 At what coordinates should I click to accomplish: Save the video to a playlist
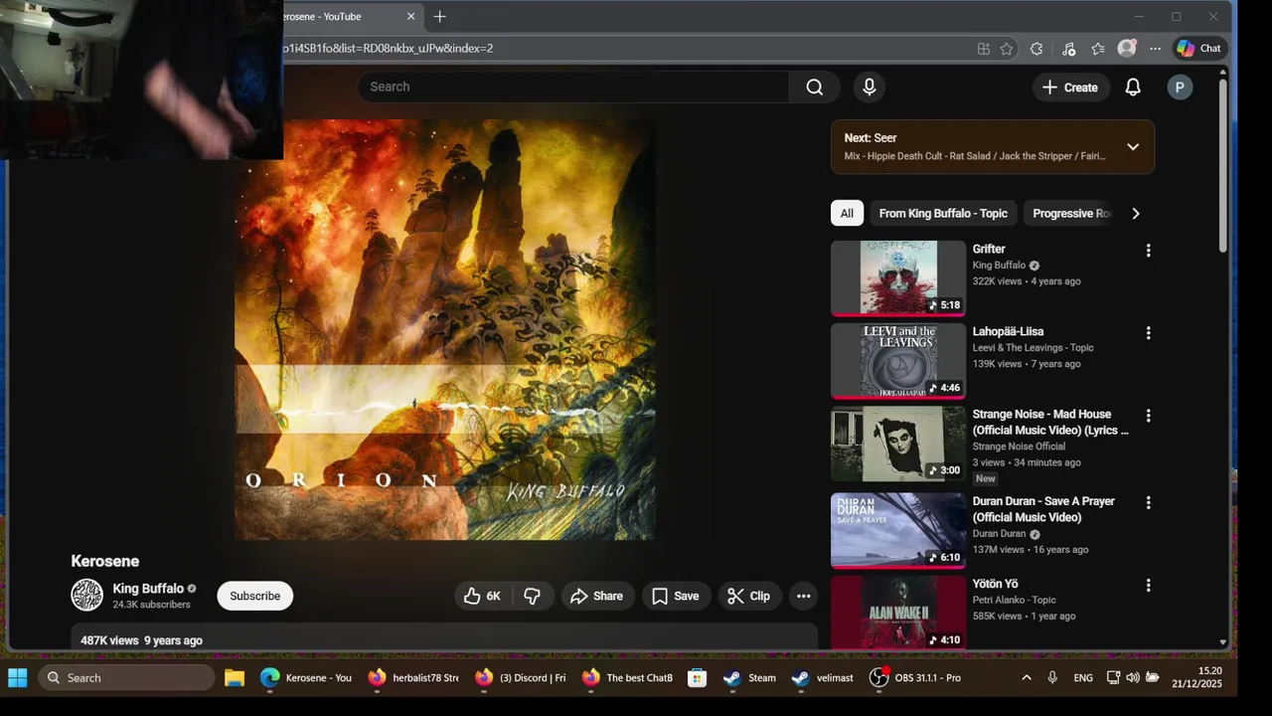[x=676, y=596]
